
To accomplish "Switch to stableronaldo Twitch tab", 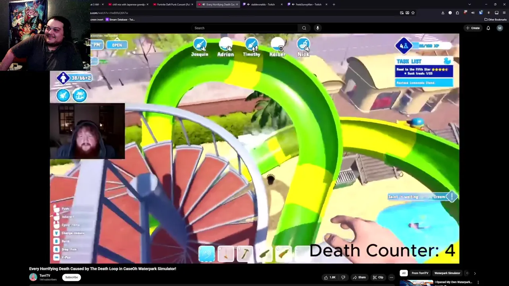I will (x=263, y=4).
